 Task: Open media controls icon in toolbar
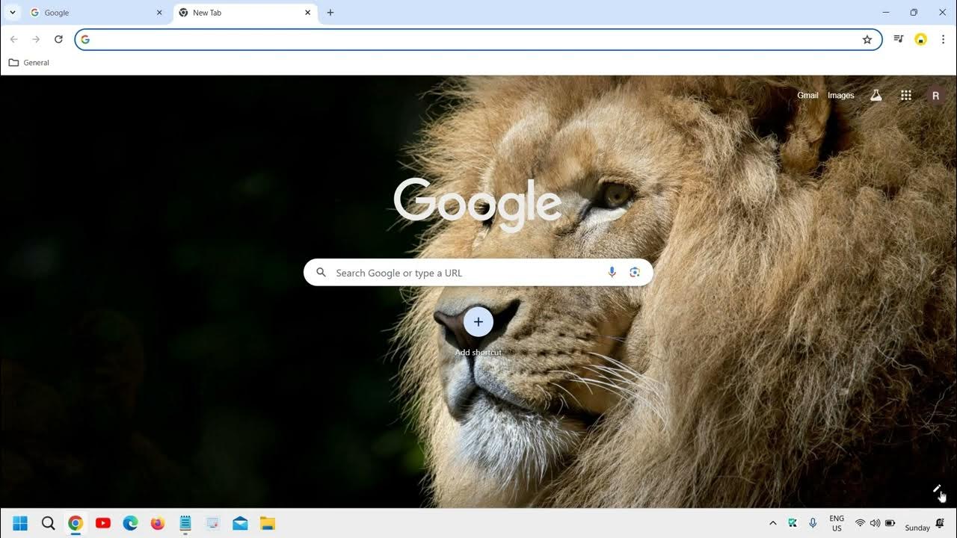pos(899,40)
